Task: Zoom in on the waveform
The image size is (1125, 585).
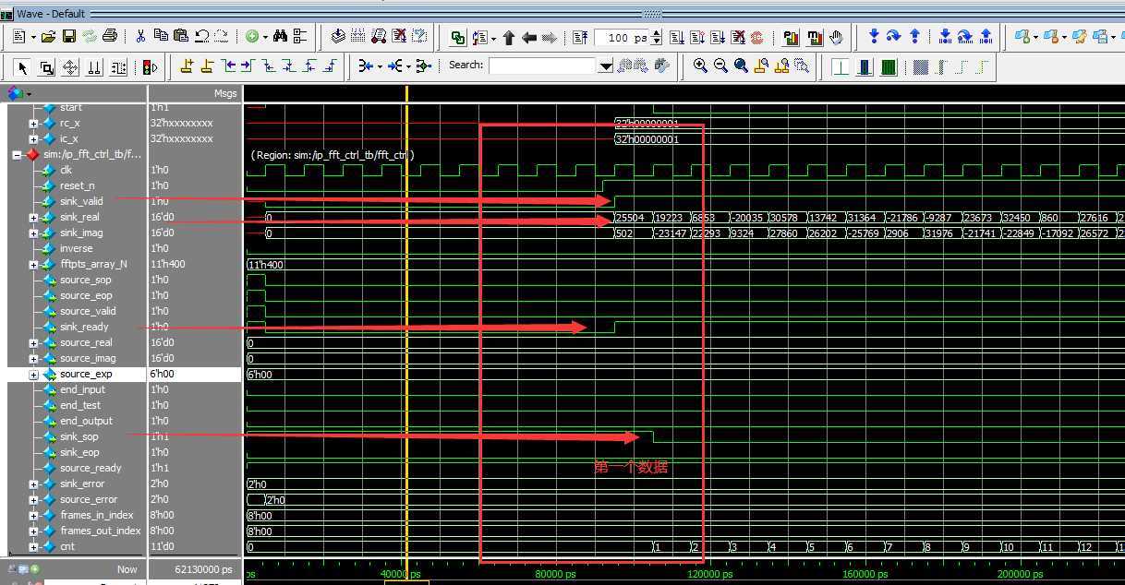Action: [700, 66]
